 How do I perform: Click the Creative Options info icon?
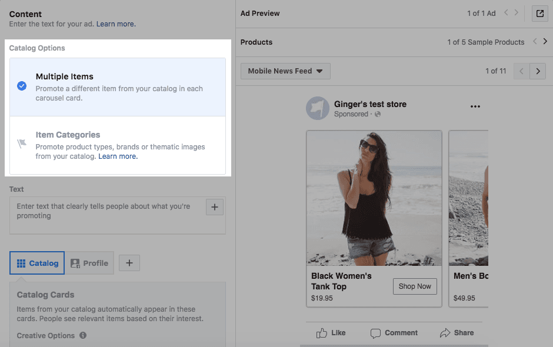[83, 336]
